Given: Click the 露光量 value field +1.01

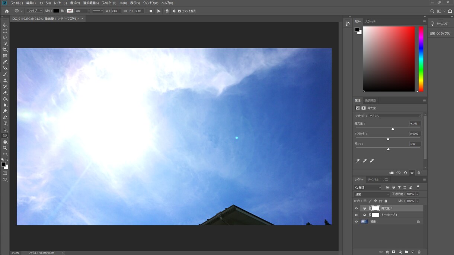Looking at the screenshot, I should [x=415, y=123].
